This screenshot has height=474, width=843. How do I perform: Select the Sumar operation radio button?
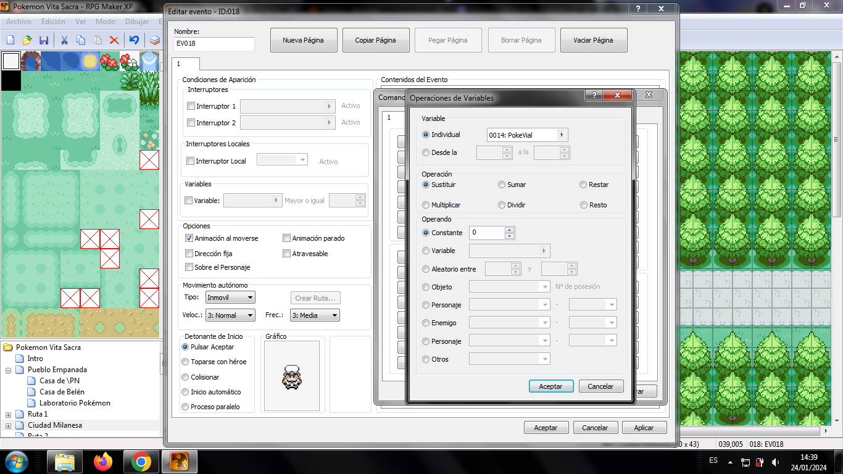click(x=502, y=185)
